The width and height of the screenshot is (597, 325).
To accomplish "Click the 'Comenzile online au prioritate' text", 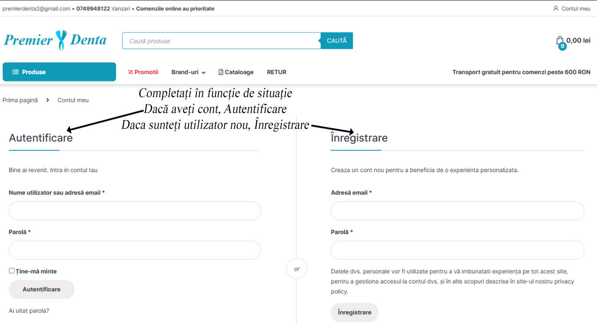I will [175, 9].
